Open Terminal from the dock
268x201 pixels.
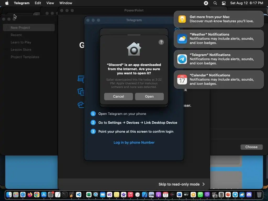click(x=65, y=194)
